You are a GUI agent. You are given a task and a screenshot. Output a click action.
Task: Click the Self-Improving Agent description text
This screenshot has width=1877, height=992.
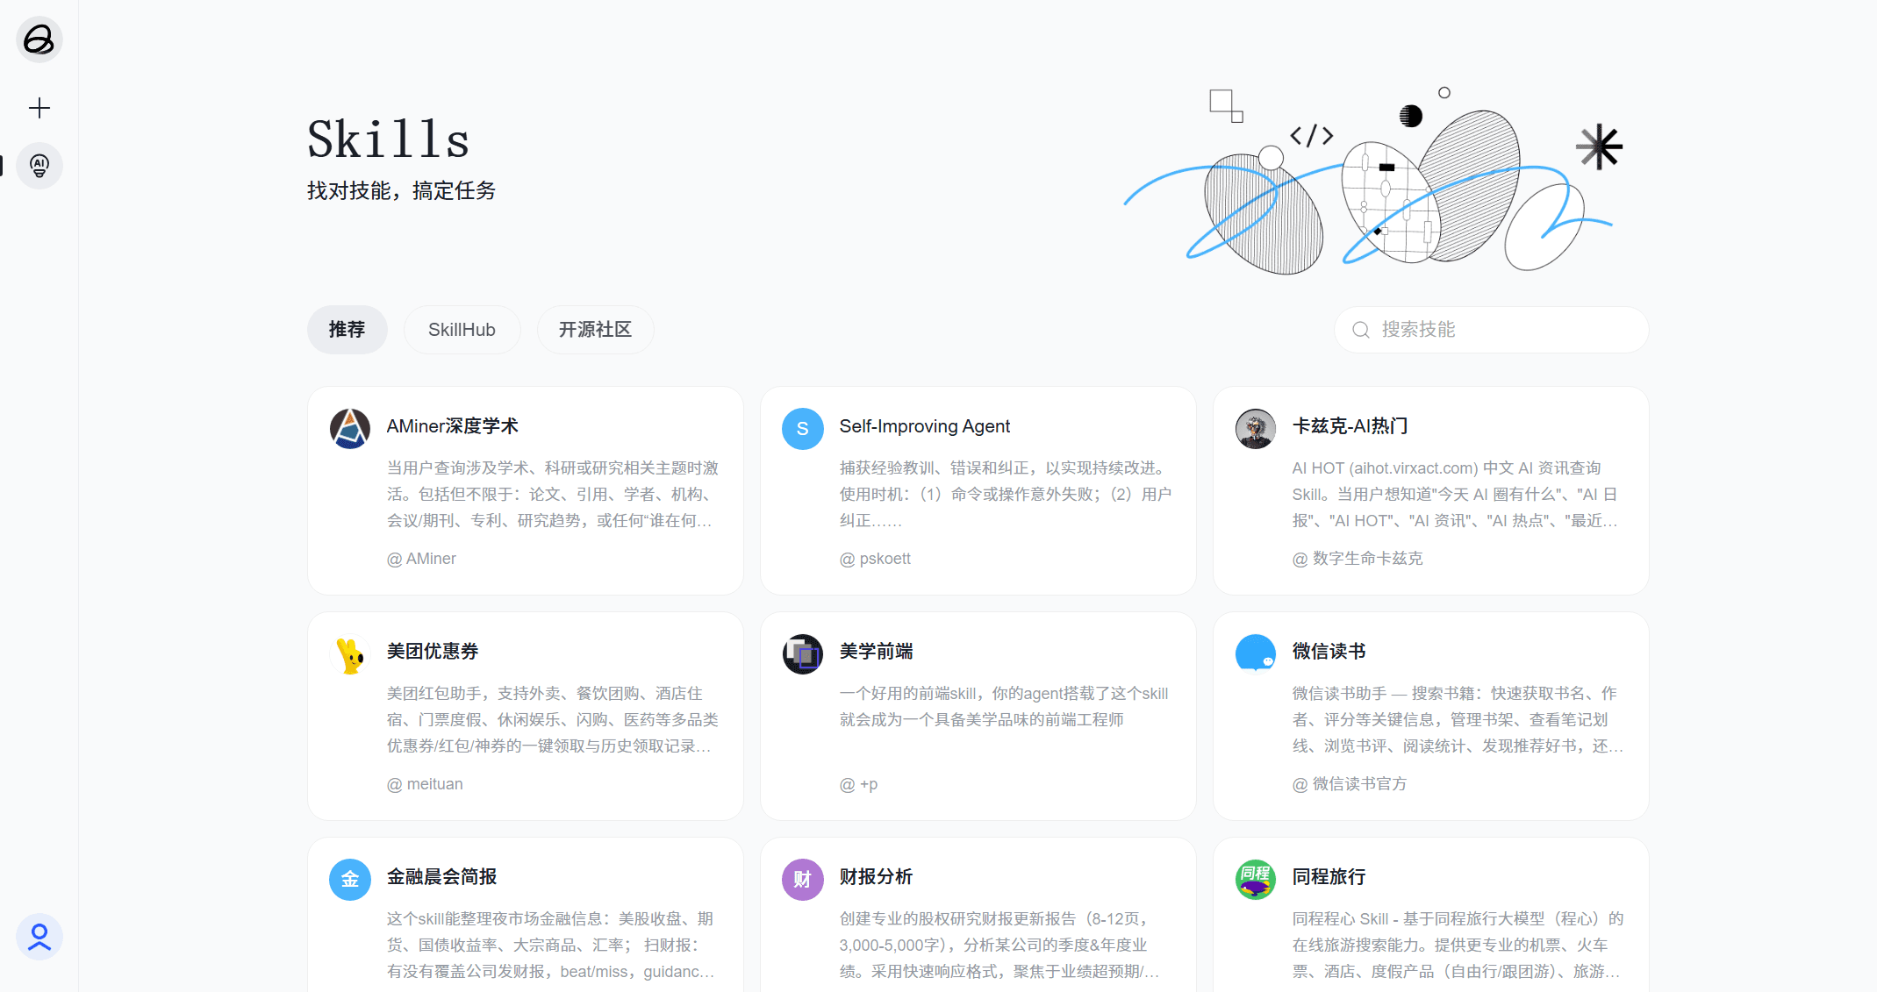click(1006, 495)
